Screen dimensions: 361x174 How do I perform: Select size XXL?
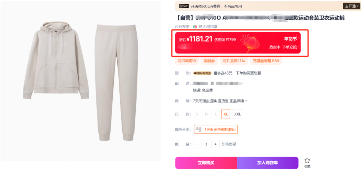[x=237, y=114]
